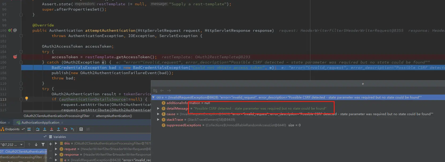Collapse method fold marker on line 101
This screenshot has height=162, width=445.
pos(21,36)
